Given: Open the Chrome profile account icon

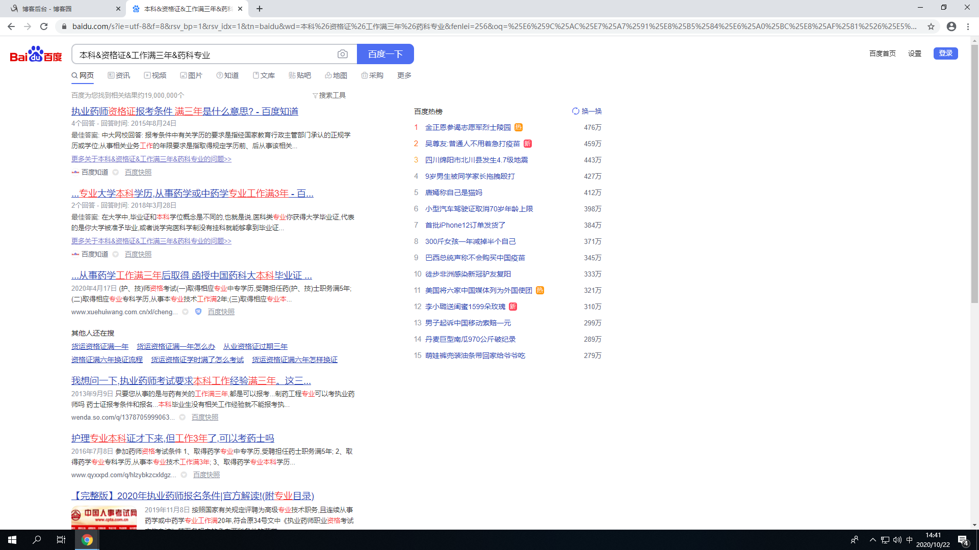Looking at the screenshot, I should [951, 26].
